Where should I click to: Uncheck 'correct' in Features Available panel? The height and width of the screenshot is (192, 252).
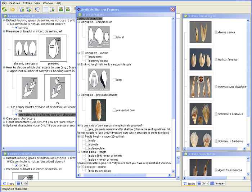click(17, 27)
